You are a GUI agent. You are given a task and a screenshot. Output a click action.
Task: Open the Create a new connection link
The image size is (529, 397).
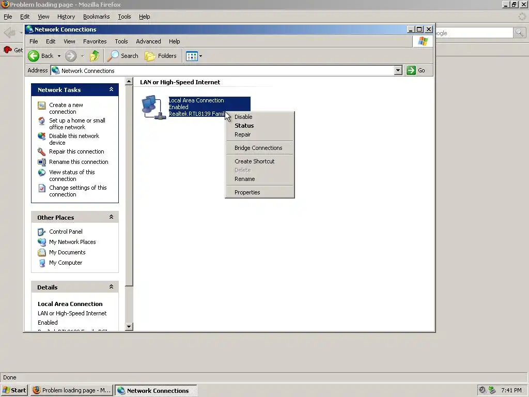tap(66, 109)
